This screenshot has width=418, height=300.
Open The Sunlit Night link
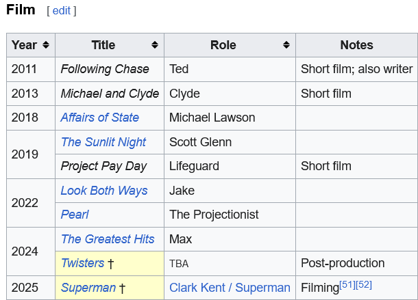click(x=103, y=142)
